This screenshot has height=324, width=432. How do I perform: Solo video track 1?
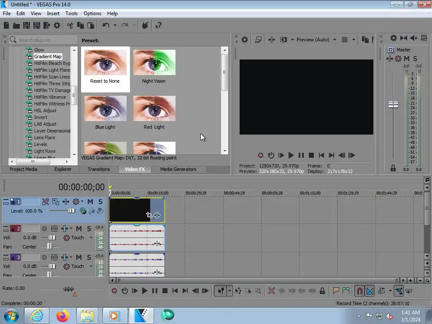point(100,202)
